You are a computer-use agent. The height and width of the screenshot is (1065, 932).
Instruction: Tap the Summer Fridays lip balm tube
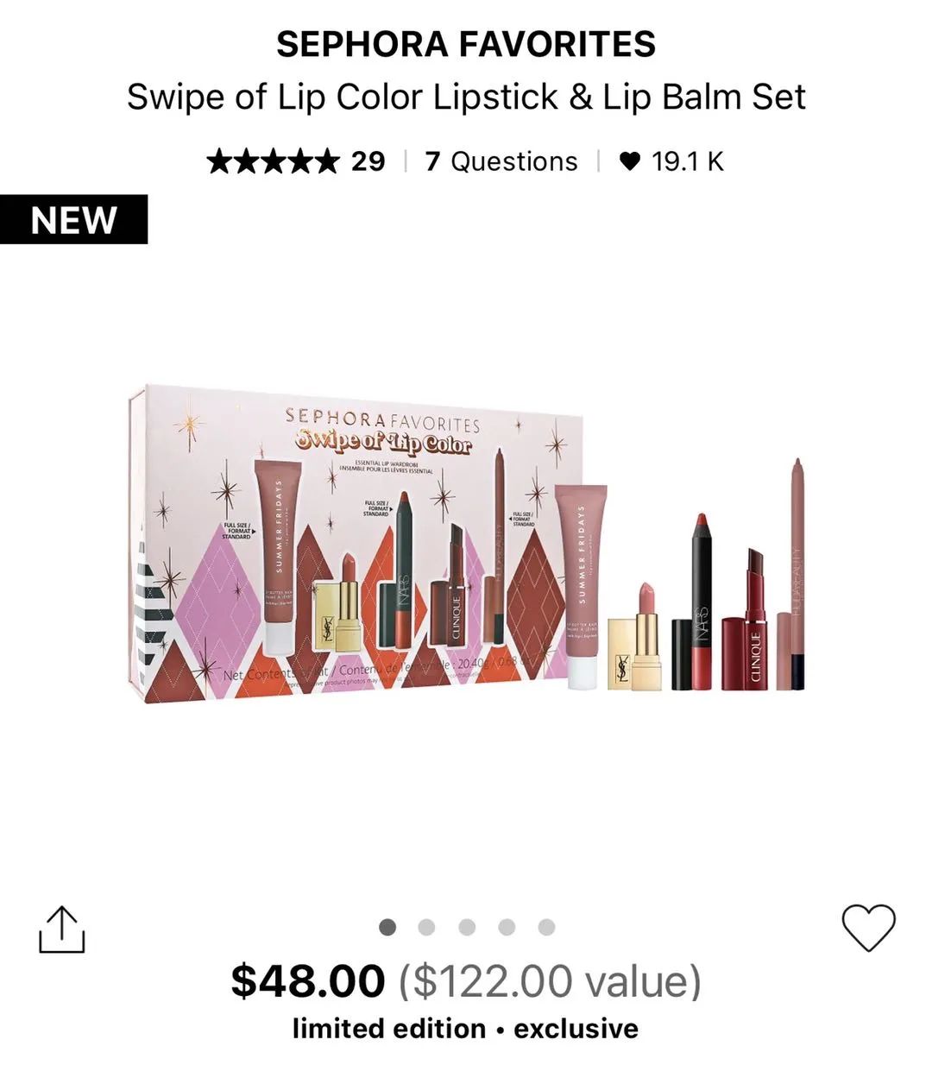point(582,589)
